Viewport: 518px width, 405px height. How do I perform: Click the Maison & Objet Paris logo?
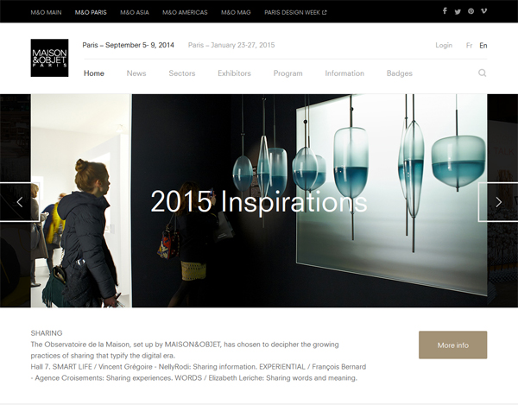(x=49, y=58)
